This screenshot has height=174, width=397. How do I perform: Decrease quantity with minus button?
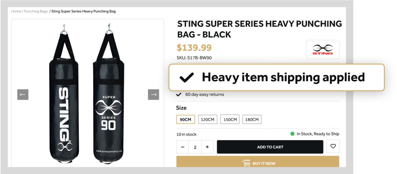(183, 147)
